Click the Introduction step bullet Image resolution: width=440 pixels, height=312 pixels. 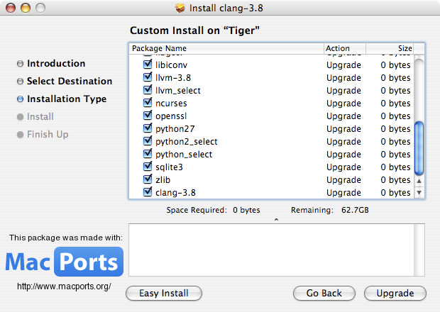[20, 64]
